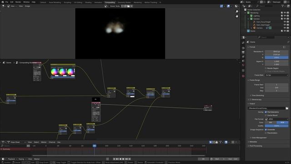Viewport: 291px width, 164px height.
Task: Expand the Camera object in outliner
Action: point(251,28)
